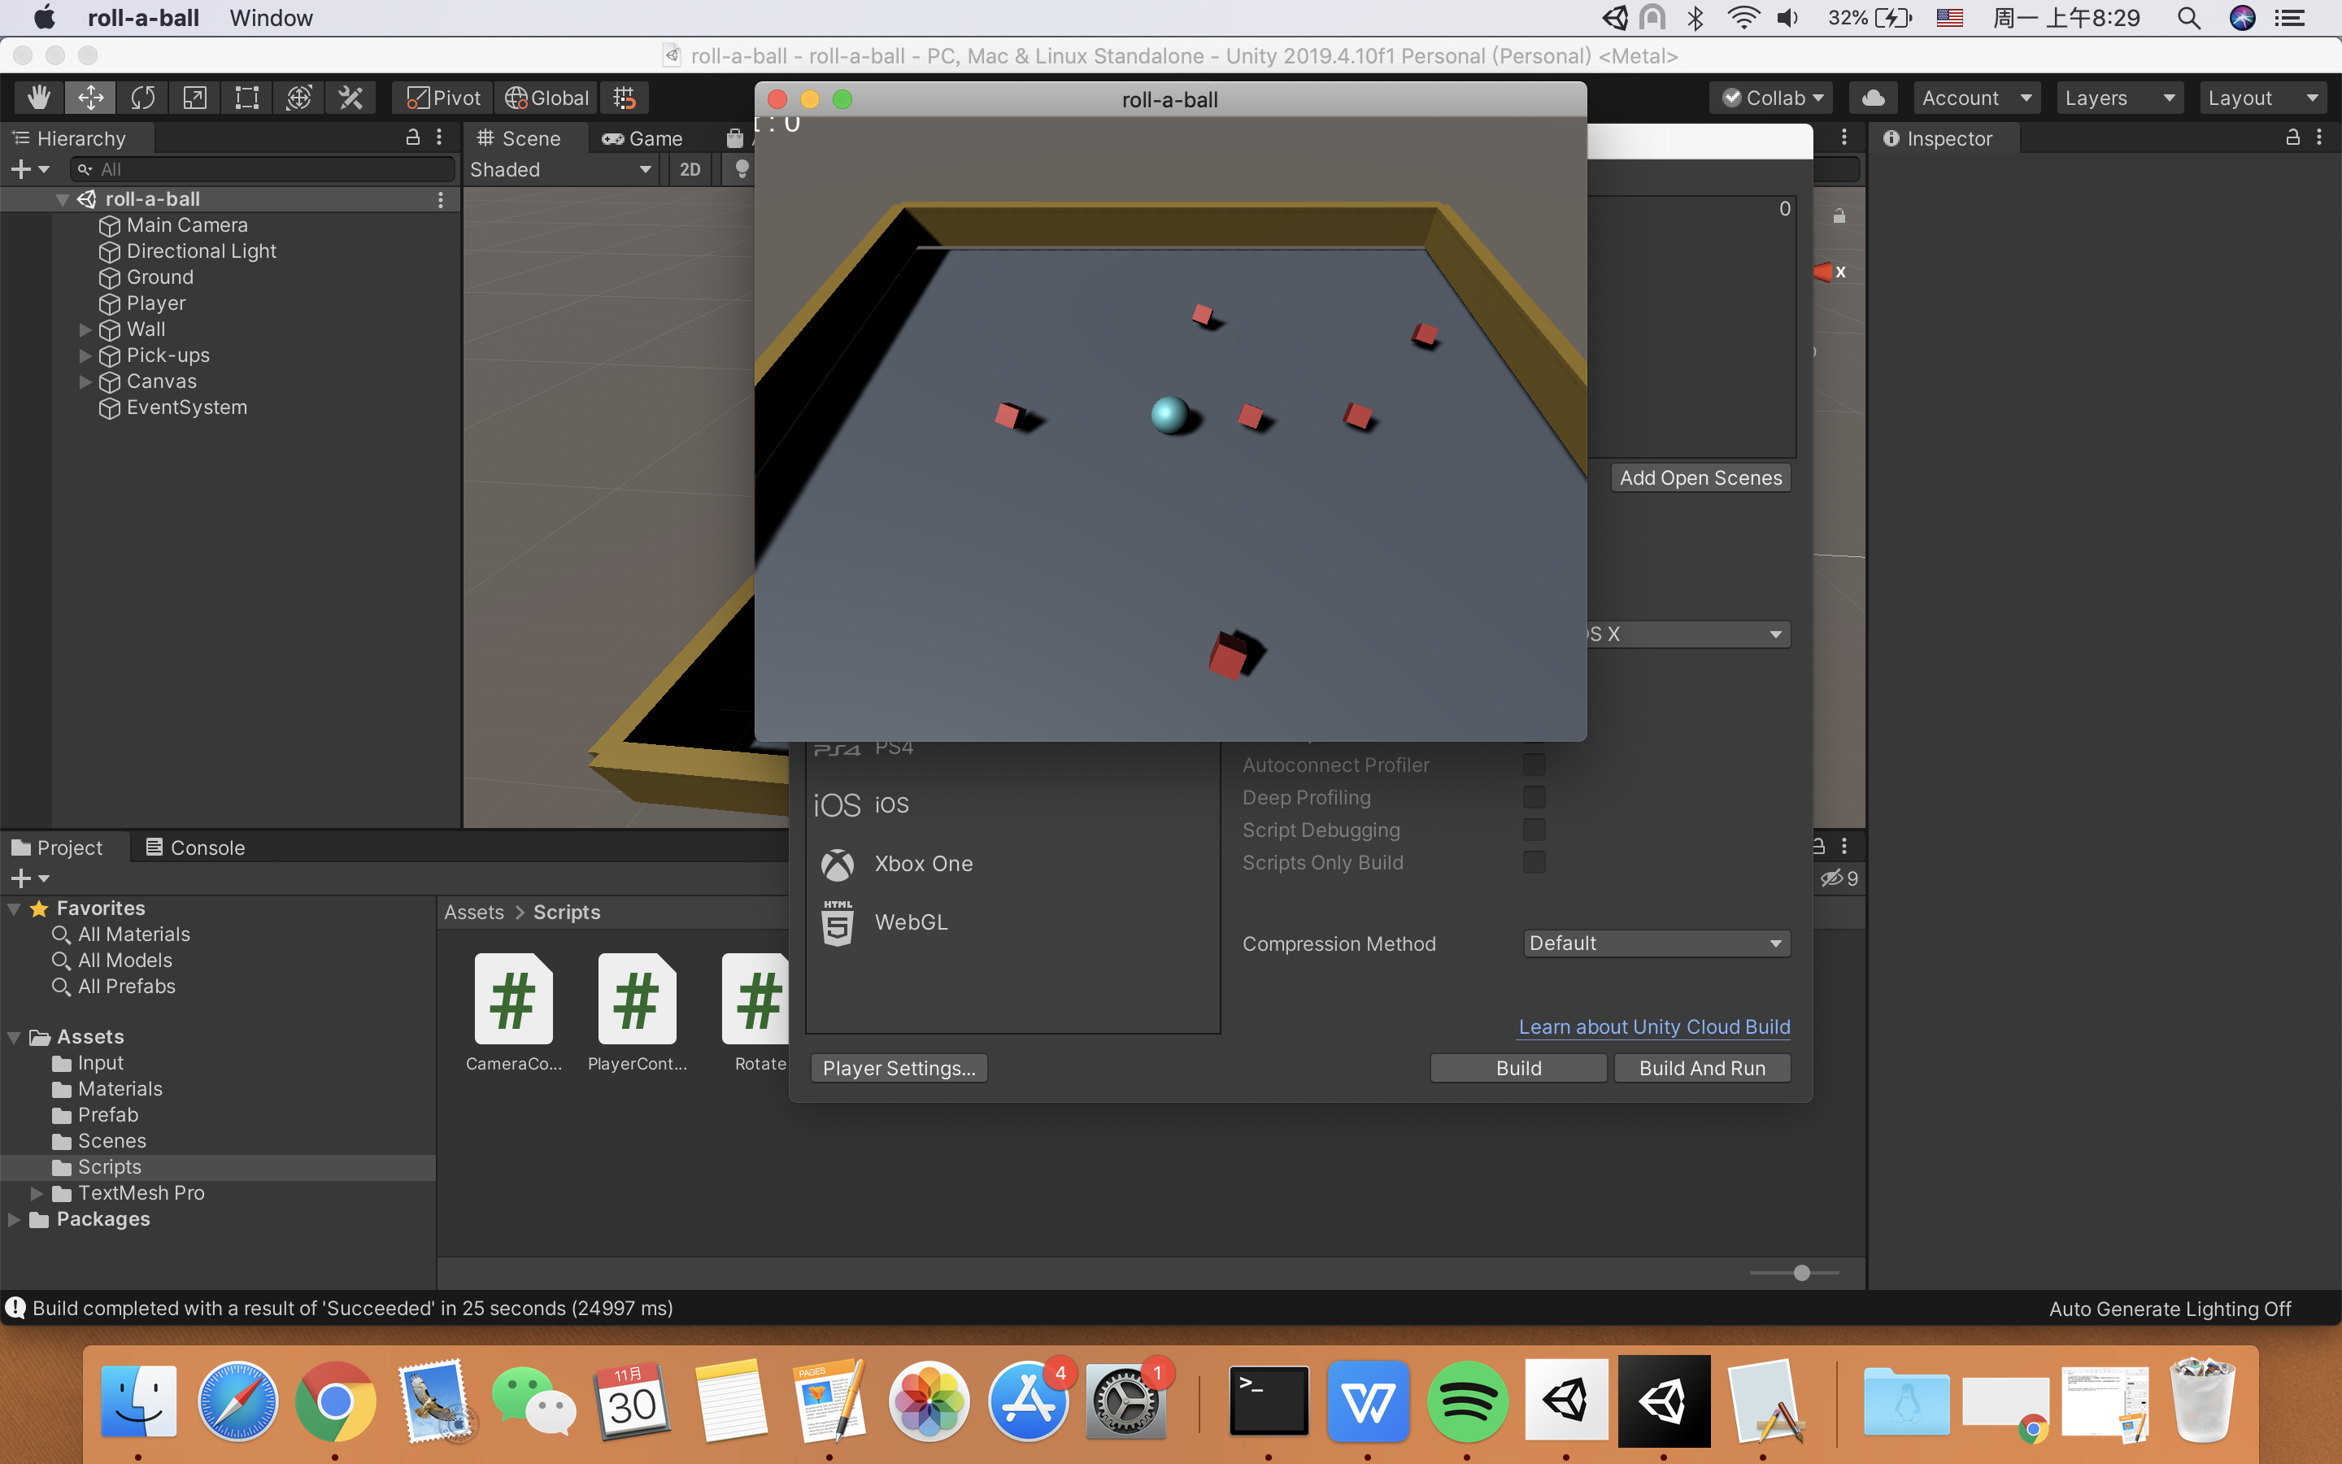2342x1464 pixels.
Task: Adjust Project asset icon size slider
Action: (x=1794, y=1272)
